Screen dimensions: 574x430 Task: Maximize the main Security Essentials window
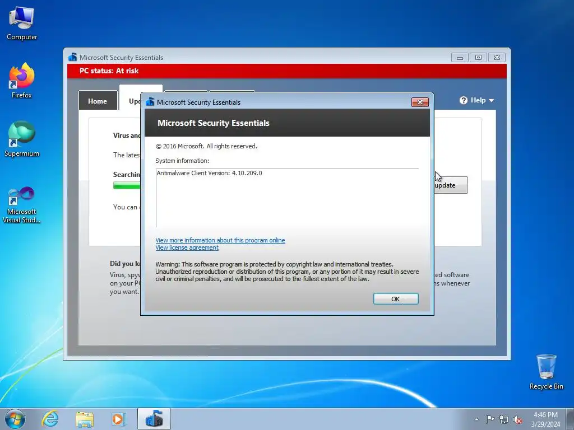478,58
